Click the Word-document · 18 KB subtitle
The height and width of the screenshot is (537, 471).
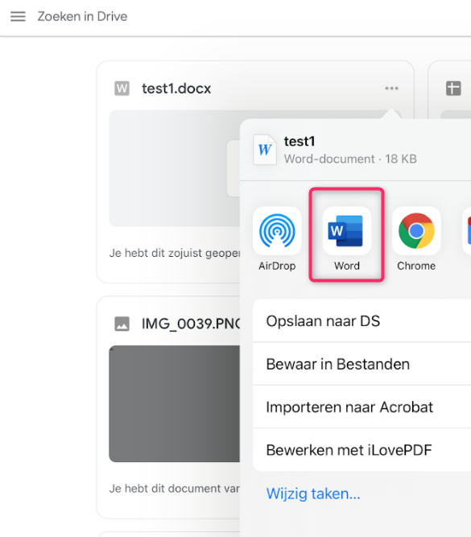point(350,159)
